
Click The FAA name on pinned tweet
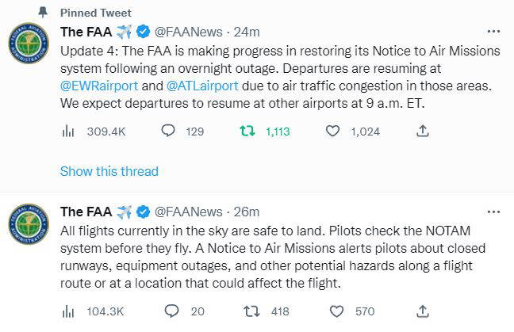click(x=86, y=32)
